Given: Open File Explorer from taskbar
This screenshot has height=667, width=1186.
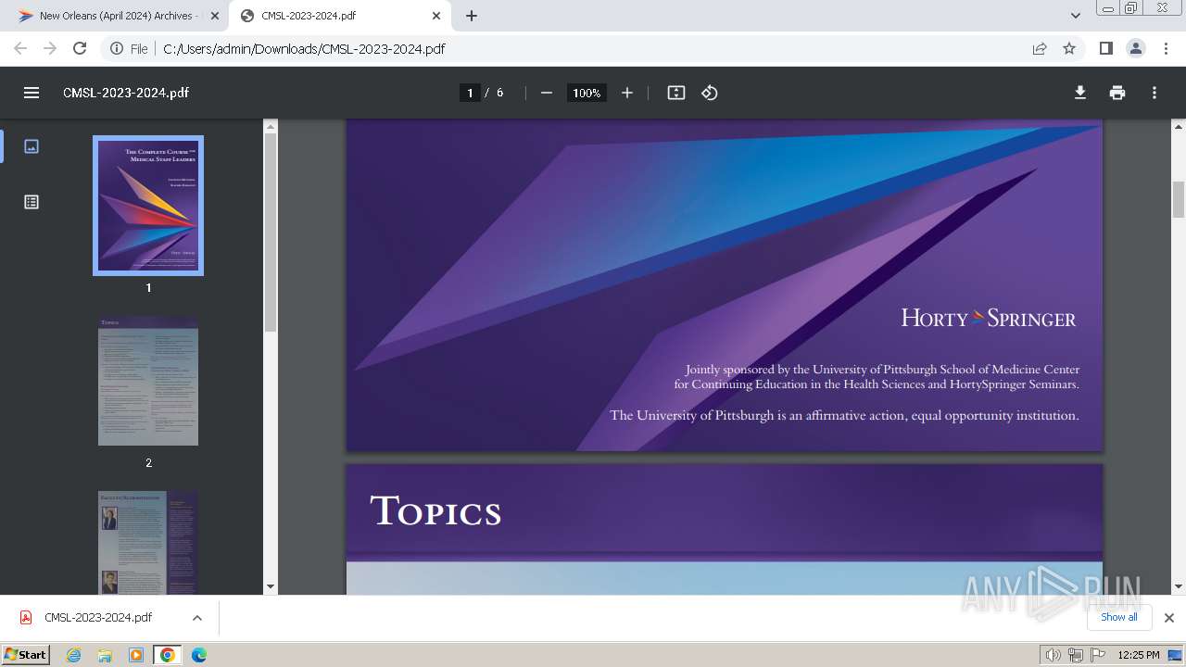Looking at the screenshot, I should pos(105,655).
